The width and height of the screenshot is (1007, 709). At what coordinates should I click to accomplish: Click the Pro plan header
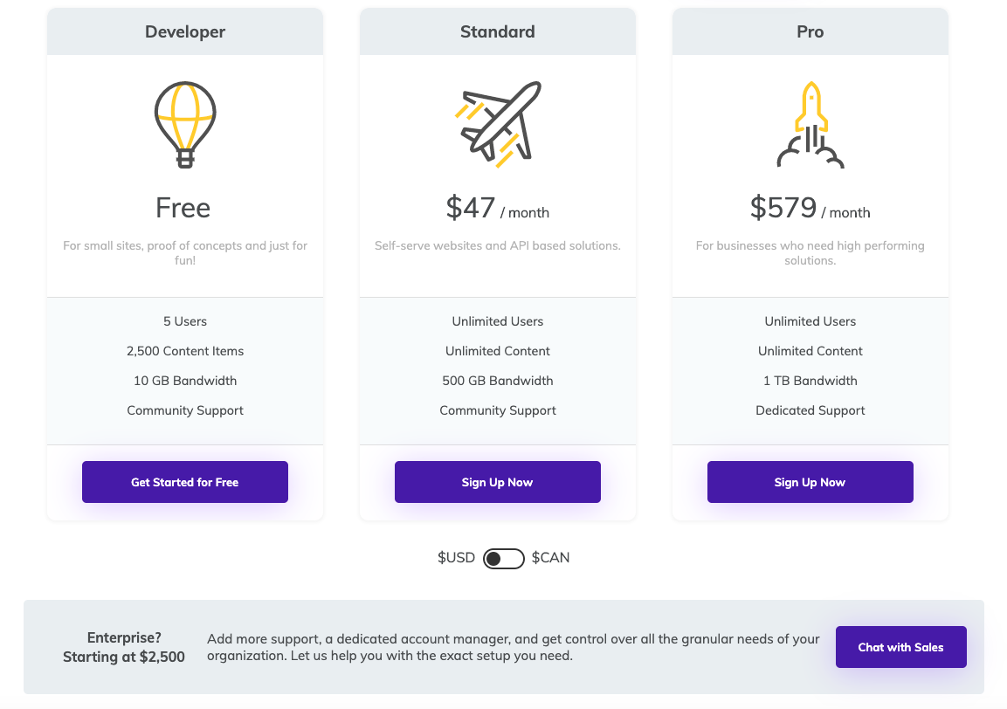tap(810, 31)
